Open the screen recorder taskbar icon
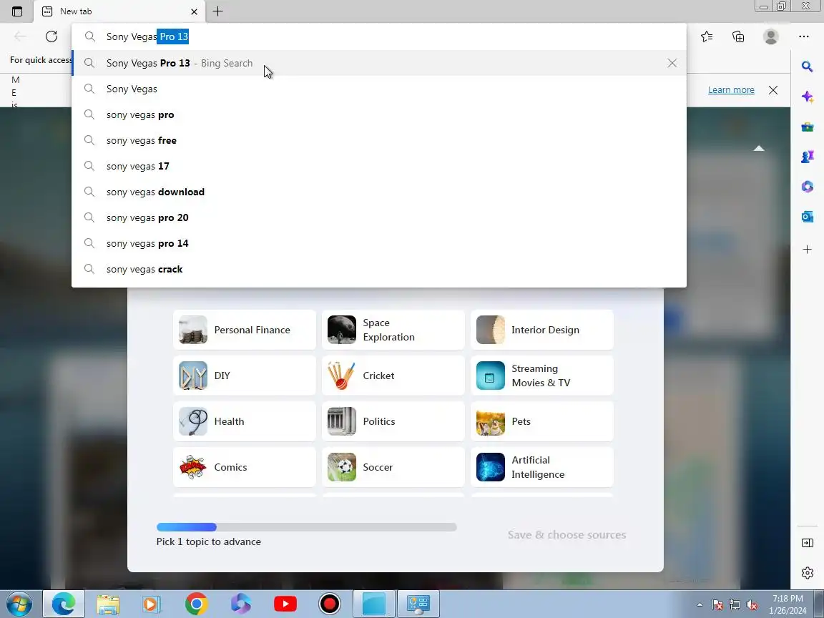Image resolution: width=824 pixels, height=618 pixels. coord(330,604)
